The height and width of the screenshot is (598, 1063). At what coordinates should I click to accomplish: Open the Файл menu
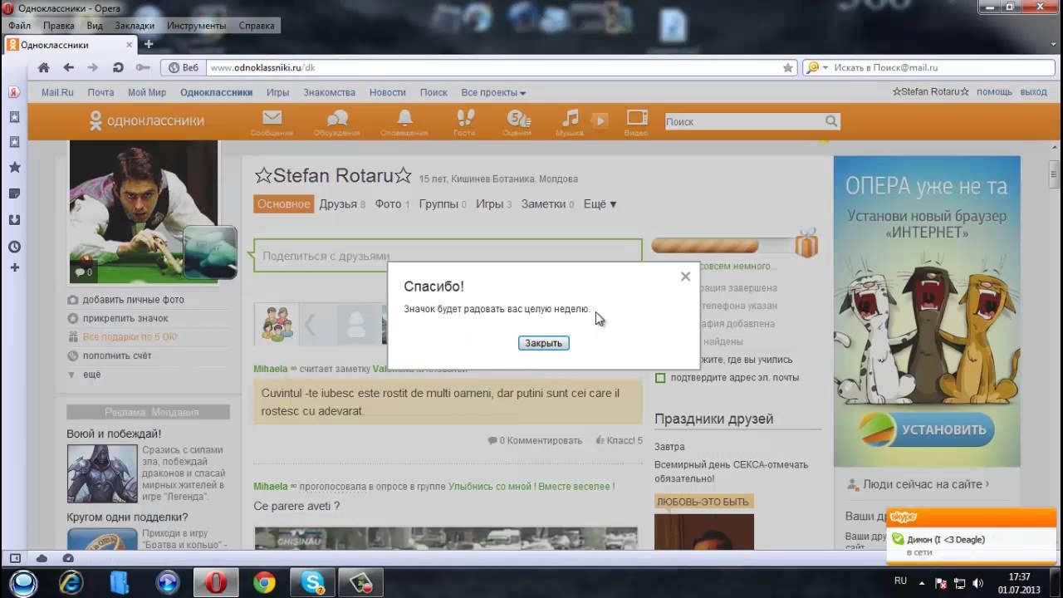(x=19, y=26)
